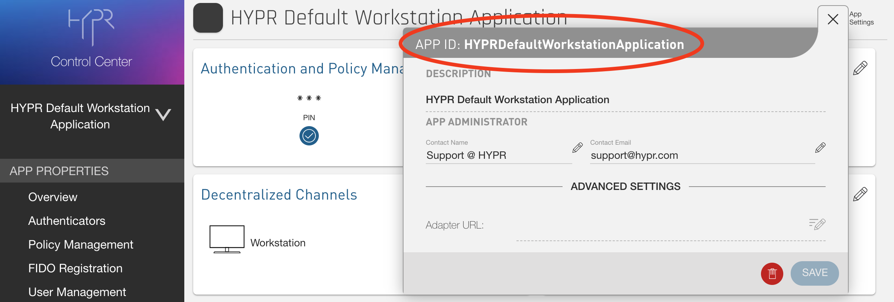Screen dimensions: 894x302
Task: Edit the Contact Email with pencil icon
Action: [820, 148]
